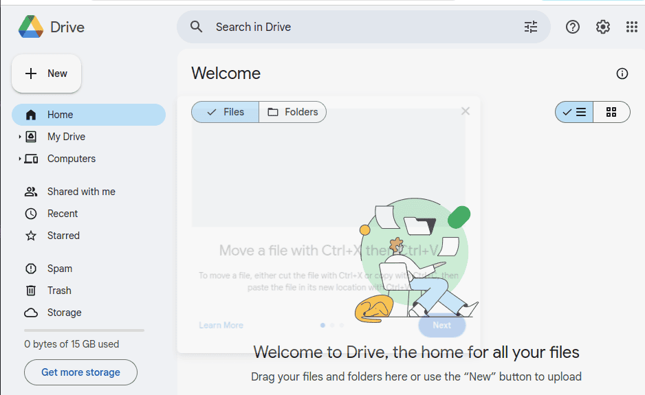Click the My Drive icon
The width and height of the screenshot is (645, 395).
pyautogui.click(x=31, y=137)
